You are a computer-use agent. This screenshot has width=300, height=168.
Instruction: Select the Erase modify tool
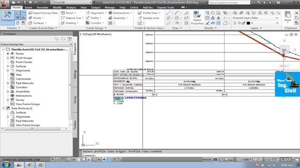(x=207, y=23)
